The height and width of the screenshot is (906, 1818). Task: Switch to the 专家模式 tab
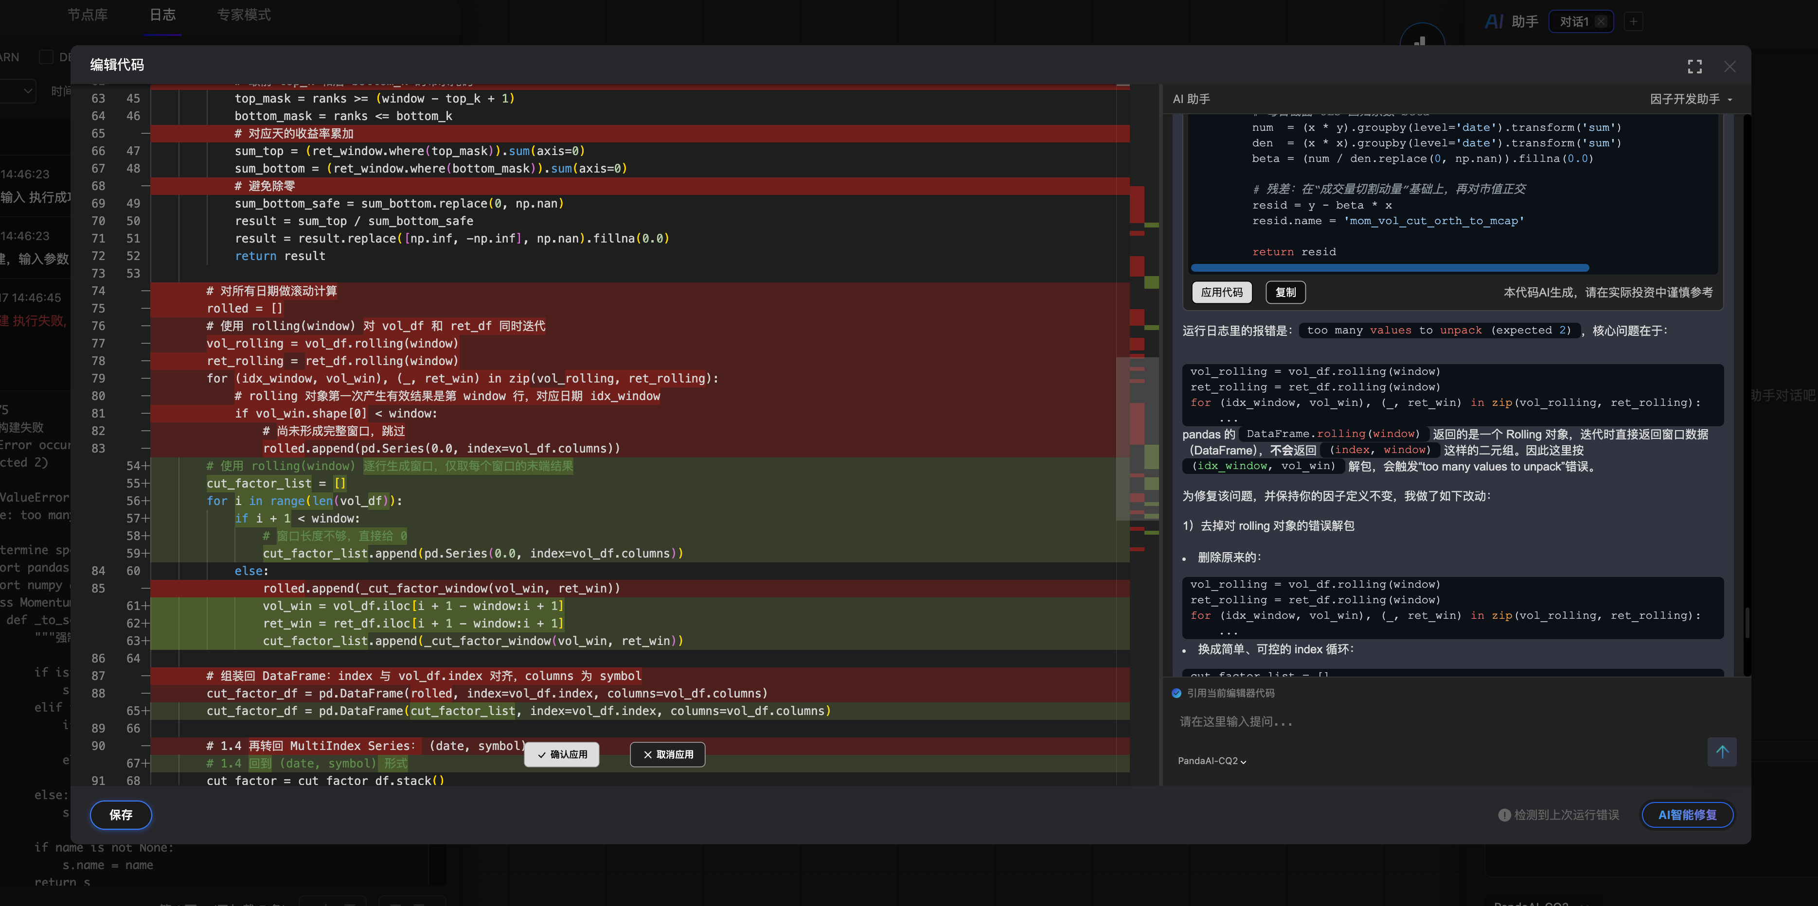pyautogui.click(x=244, y=15)
